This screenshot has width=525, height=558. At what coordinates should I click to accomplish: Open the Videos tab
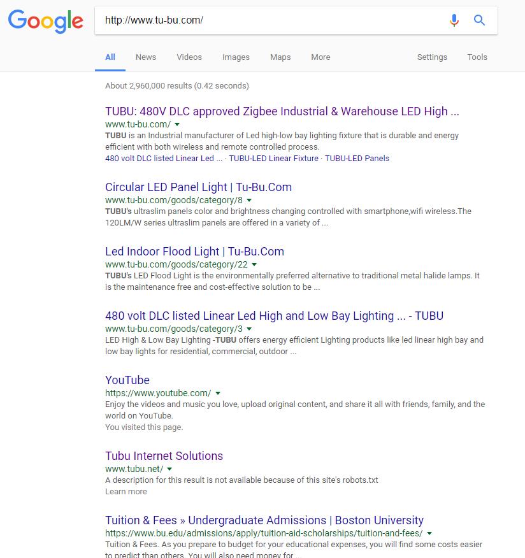[189, 57]
